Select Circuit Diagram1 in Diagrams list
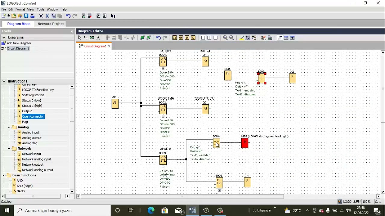The image size is (385, 216). coord(18,48)
